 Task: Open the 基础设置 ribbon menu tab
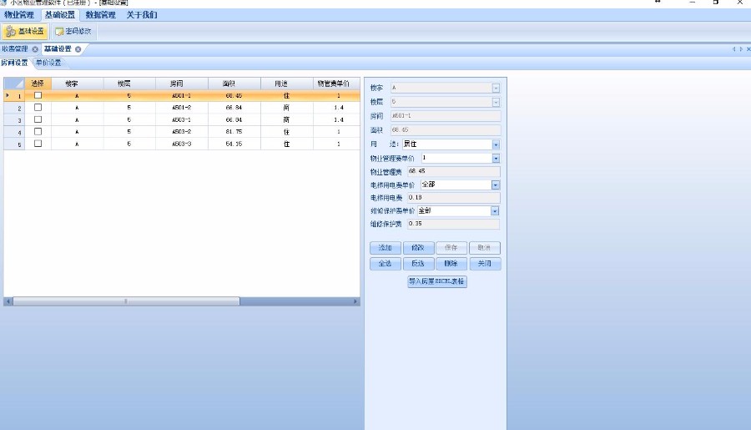[60, 15]
